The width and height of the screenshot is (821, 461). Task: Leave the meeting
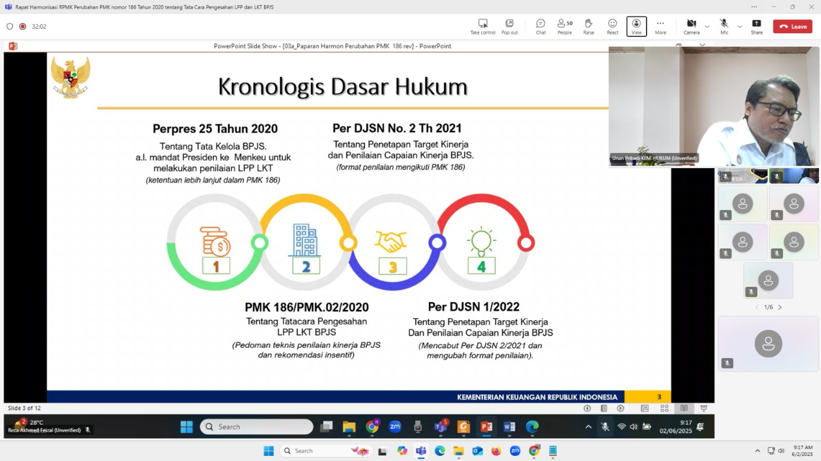click(x=792, y=26)
